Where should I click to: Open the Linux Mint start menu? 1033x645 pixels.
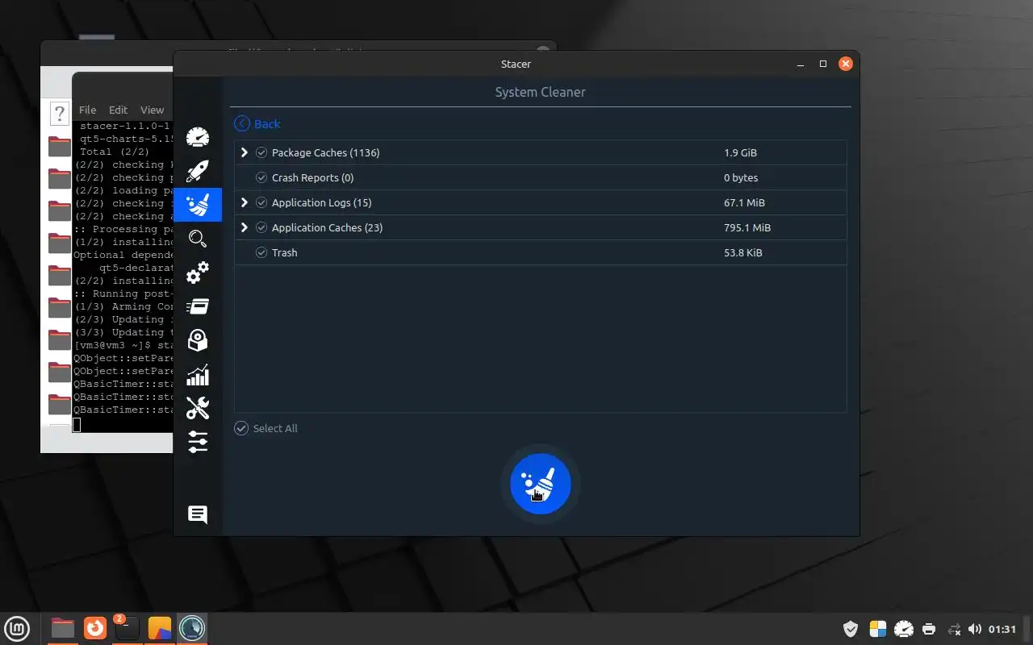(x=17, y=627)
